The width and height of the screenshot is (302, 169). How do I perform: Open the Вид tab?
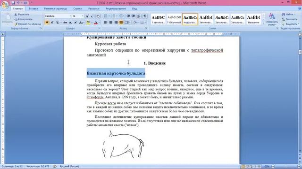134,8
